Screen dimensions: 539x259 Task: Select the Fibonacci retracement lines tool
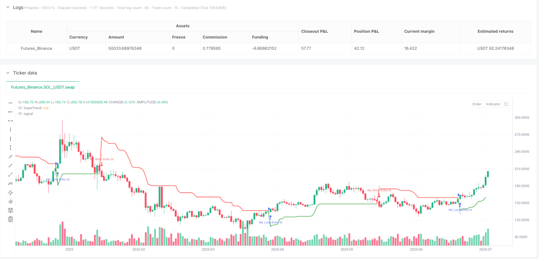[11, 210]
